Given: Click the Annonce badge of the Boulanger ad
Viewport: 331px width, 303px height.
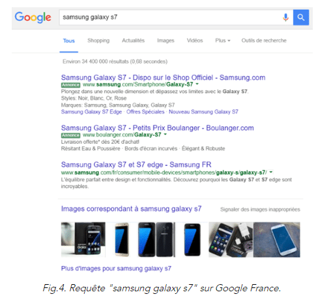Looking at the screenshot, I should [70, 135].
